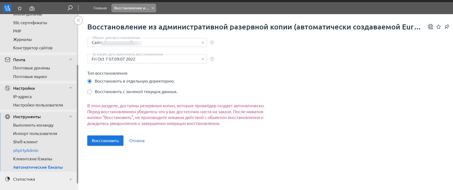Viewport: 453px width, 190px height.
Task: Click the globe icon beside page title
Action: 430,27
